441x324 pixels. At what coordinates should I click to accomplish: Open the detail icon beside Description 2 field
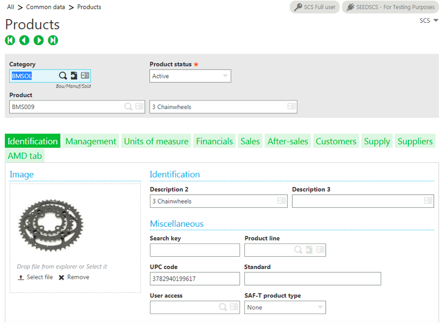tap(282, 201)
